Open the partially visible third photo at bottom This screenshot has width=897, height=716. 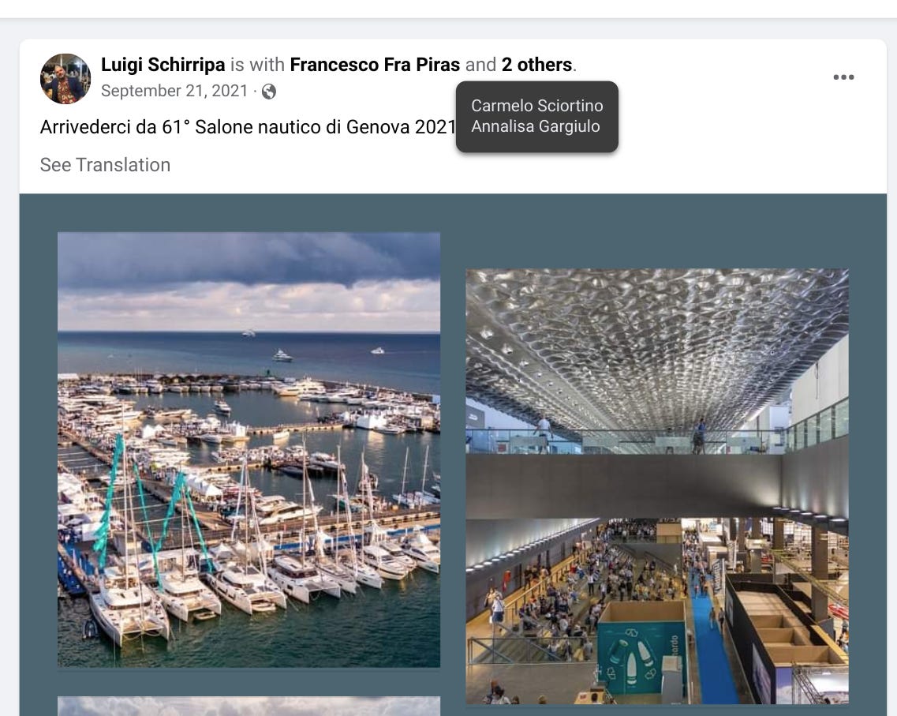click(249, 706)
